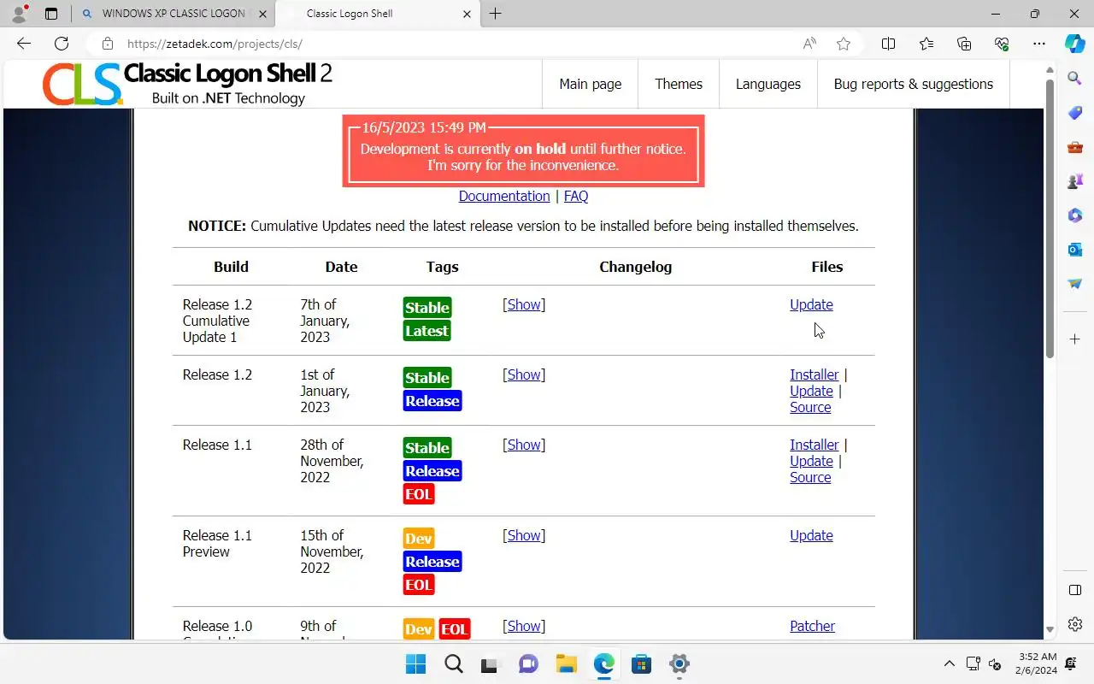Open Bug reports & suggestions menu
1094x684 pixels.
913,84
